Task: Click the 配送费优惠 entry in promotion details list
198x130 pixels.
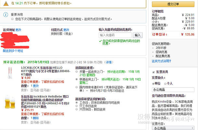Action: coord(163,56)
